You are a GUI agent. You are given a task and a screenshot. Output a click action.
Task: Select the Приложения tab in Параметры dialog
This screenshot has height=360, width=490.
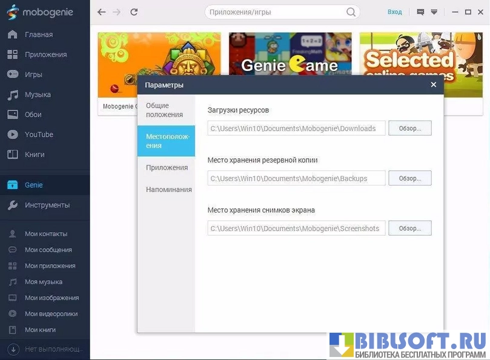[x=167, y=168]
